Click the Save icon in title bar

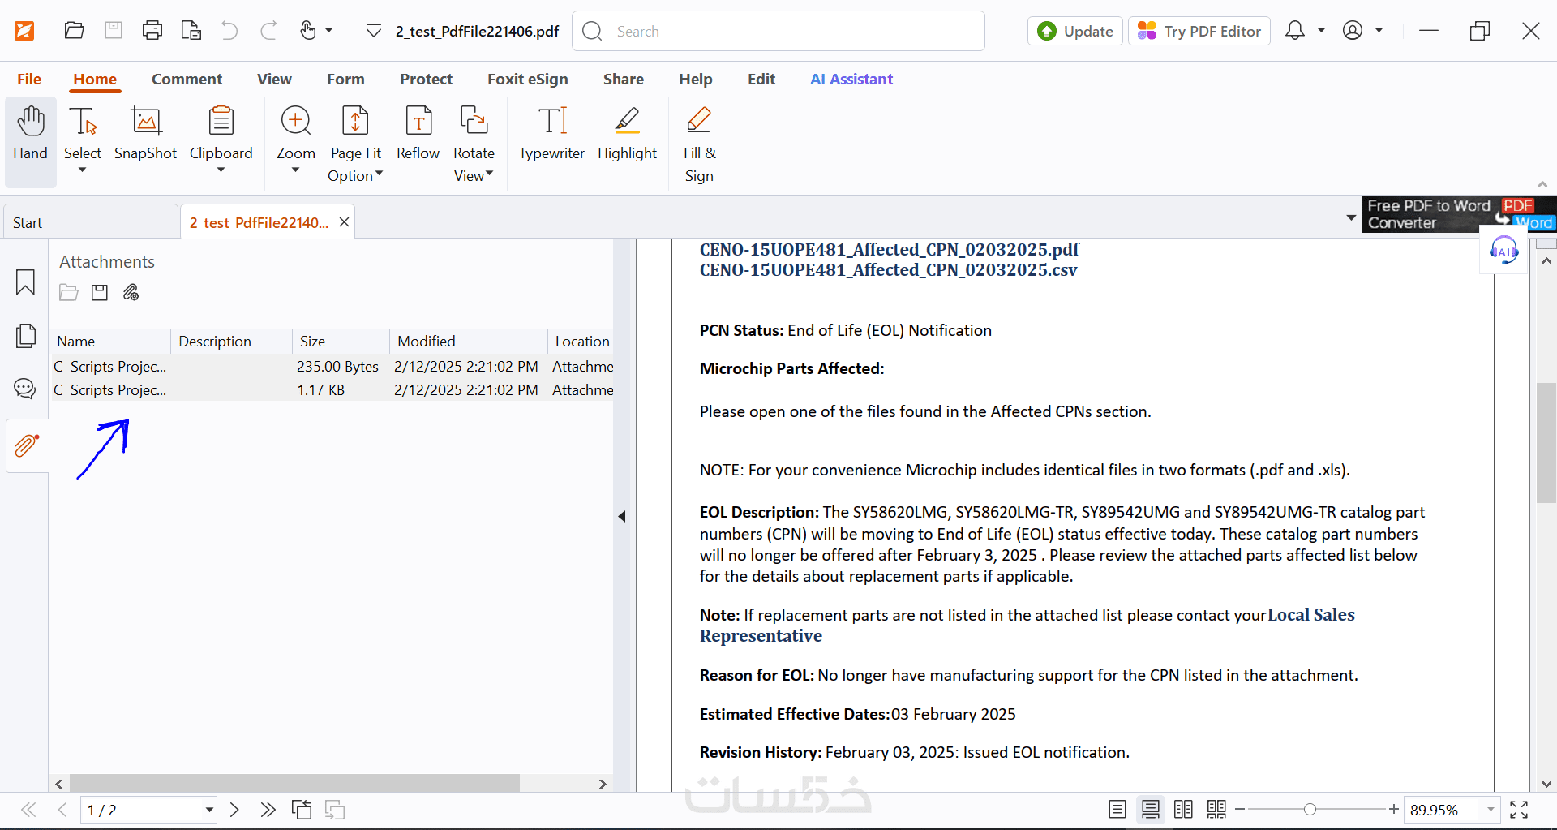pos(114,31)
